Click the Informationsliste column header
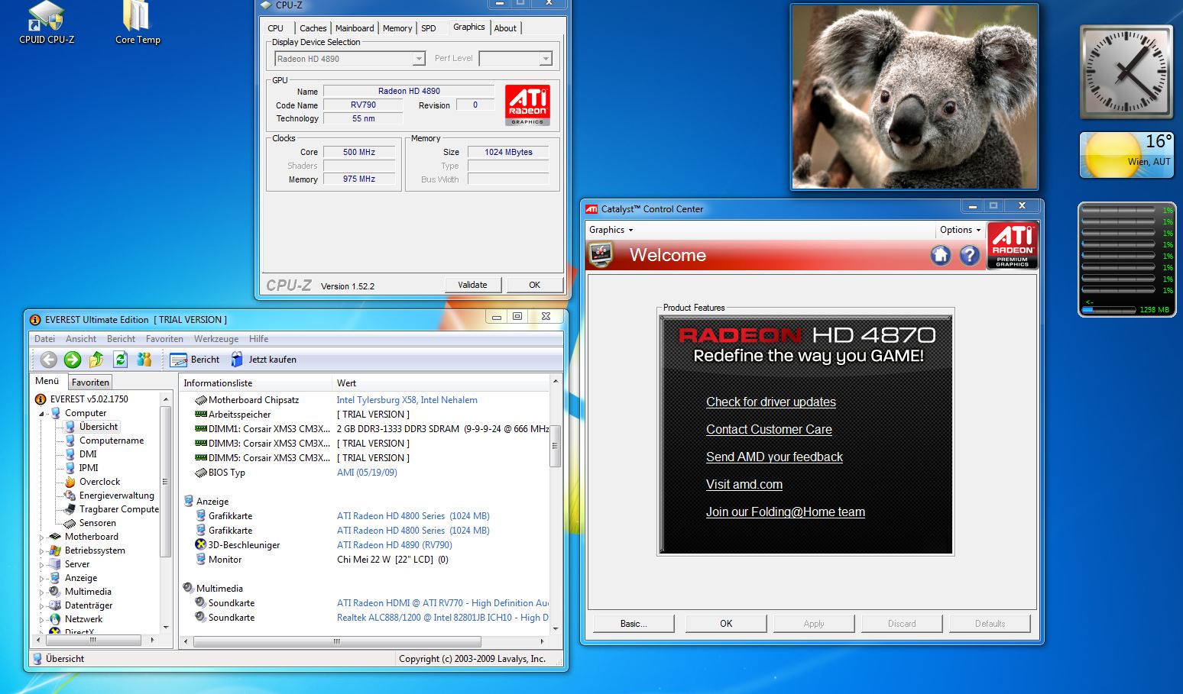 256,383
